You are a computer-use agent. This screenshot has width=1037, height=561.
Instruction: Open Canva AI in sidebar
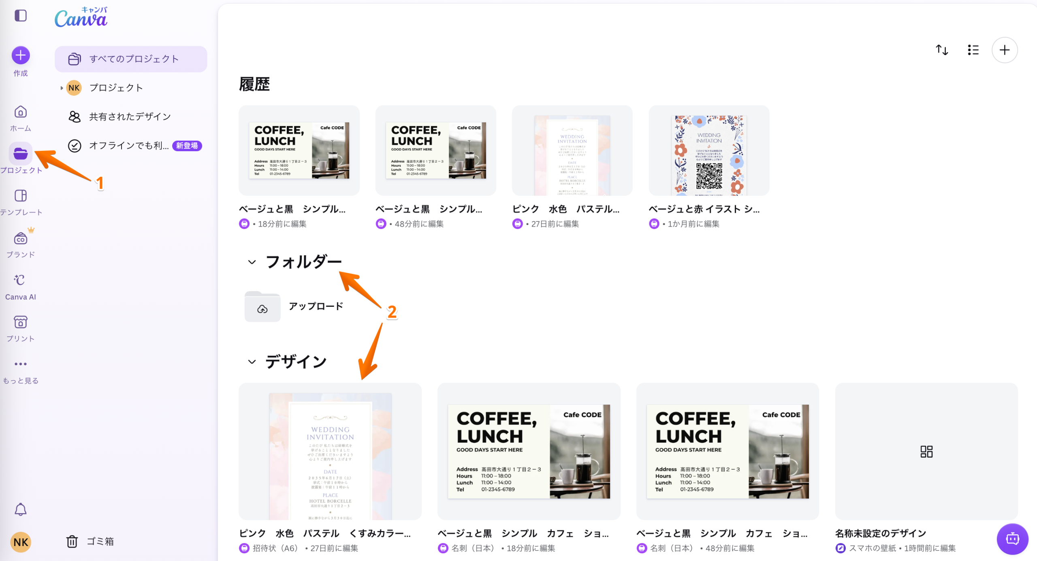(21, 287)
